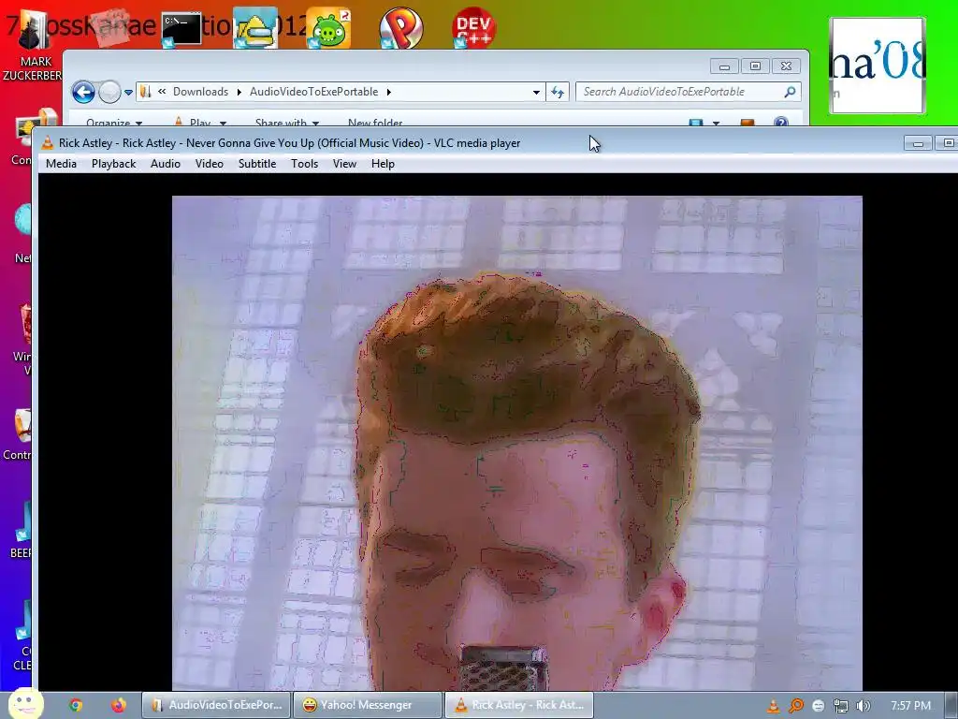Screen dimensions: 958x719
Task: Launch Google Chrome from taskbar
Action: 76,705
